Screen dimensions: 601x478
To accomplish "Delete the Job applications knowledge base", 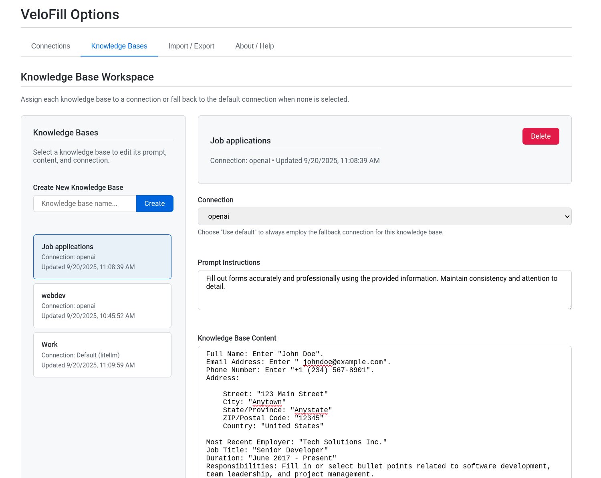I will (x=540, y=136).
